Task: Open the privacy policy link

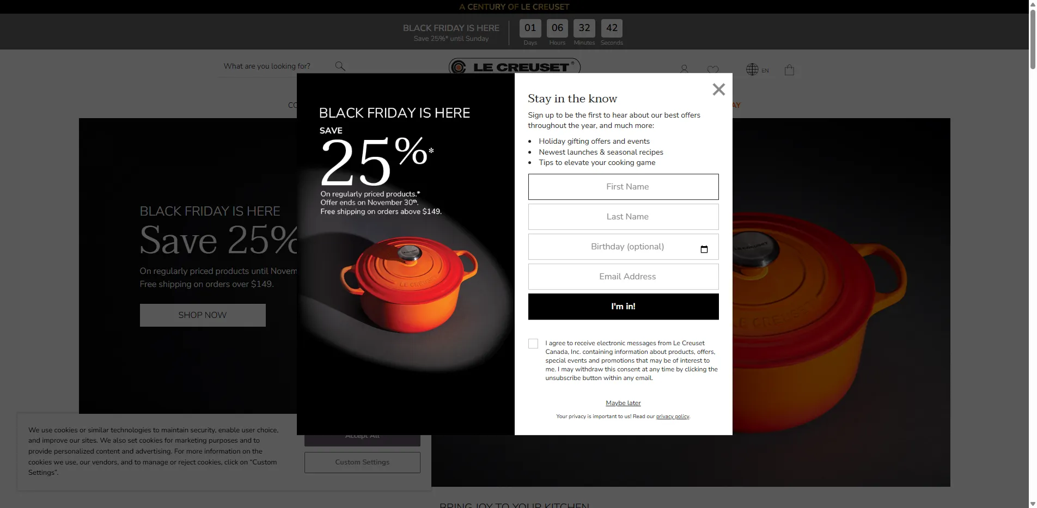Action: [x=673, y=417]
